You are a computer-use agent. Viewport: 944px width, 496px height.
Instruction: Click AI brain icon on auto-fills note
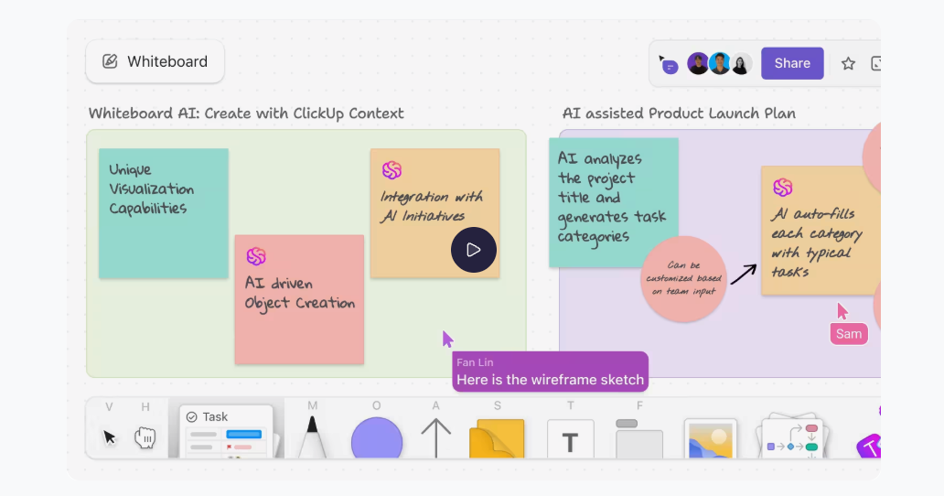782,188
